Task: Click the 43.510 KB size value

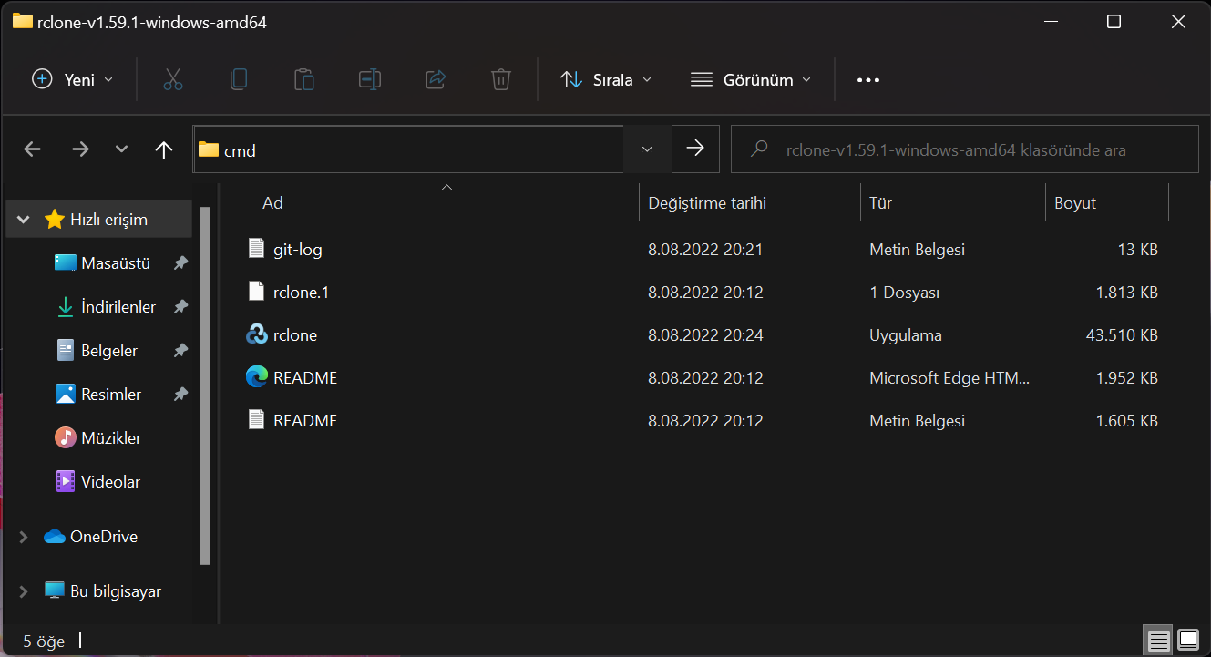Action: (x=1122, y=334)
